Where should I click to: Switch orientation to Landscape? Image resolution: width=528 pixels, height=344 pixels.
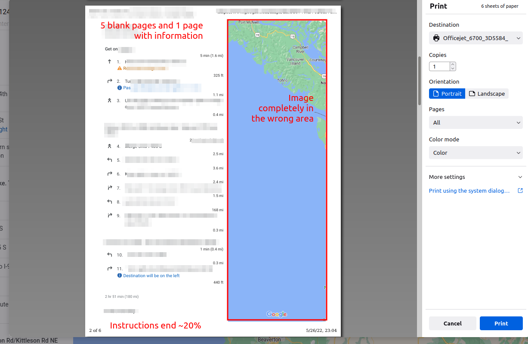coord(487,94)
